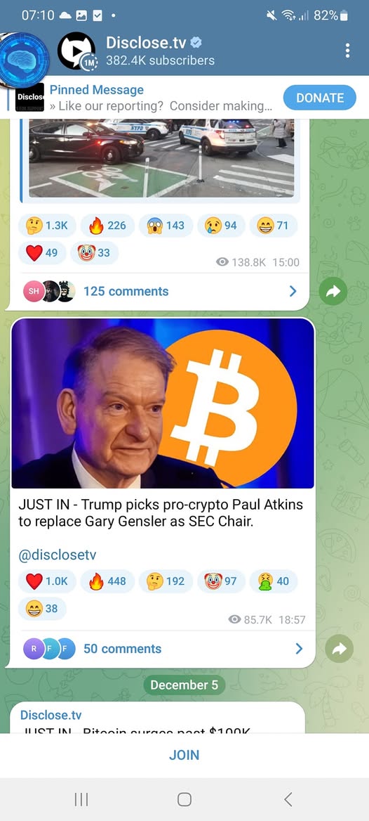This screenshot has height=821, width=369.
Task: Tap the DONATE button
Action: tap(320, 98)
